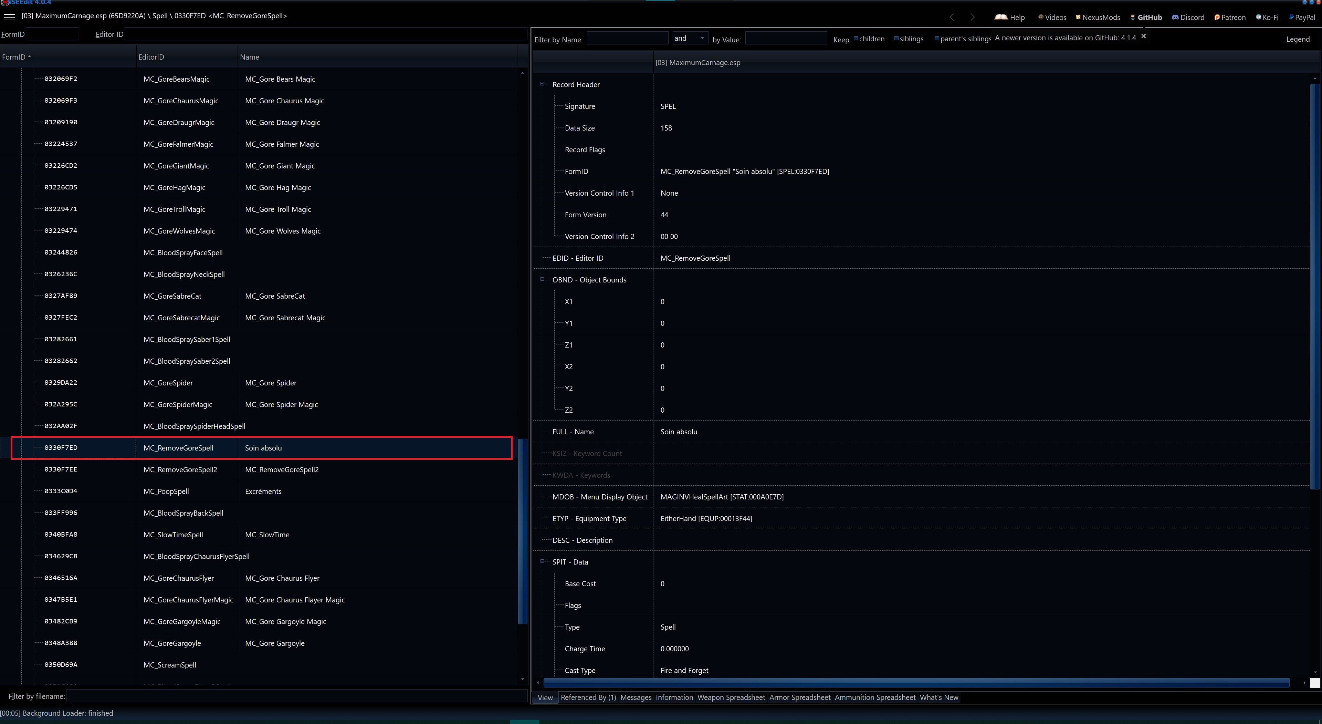Open the PayPal link
1322x724 pixels.
(x=1302, y=17)
